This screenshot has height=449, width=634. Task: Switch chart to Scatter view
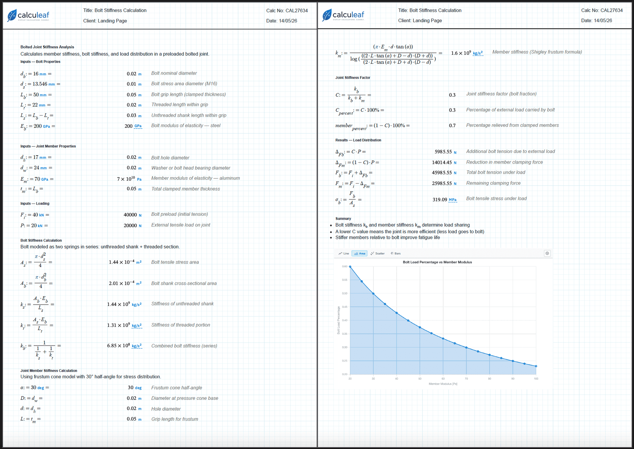tap(377, 253)
